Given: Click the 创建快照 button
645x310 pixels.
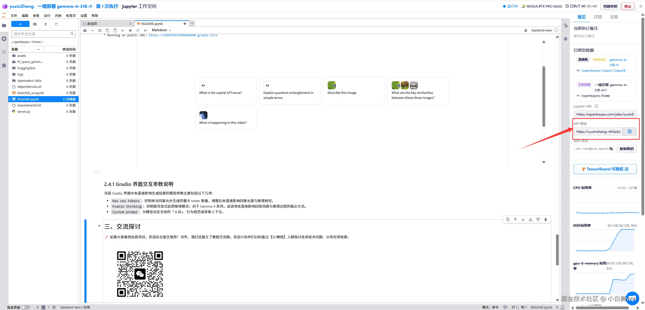Looking at the screenshot, I should tap(610, 6).
